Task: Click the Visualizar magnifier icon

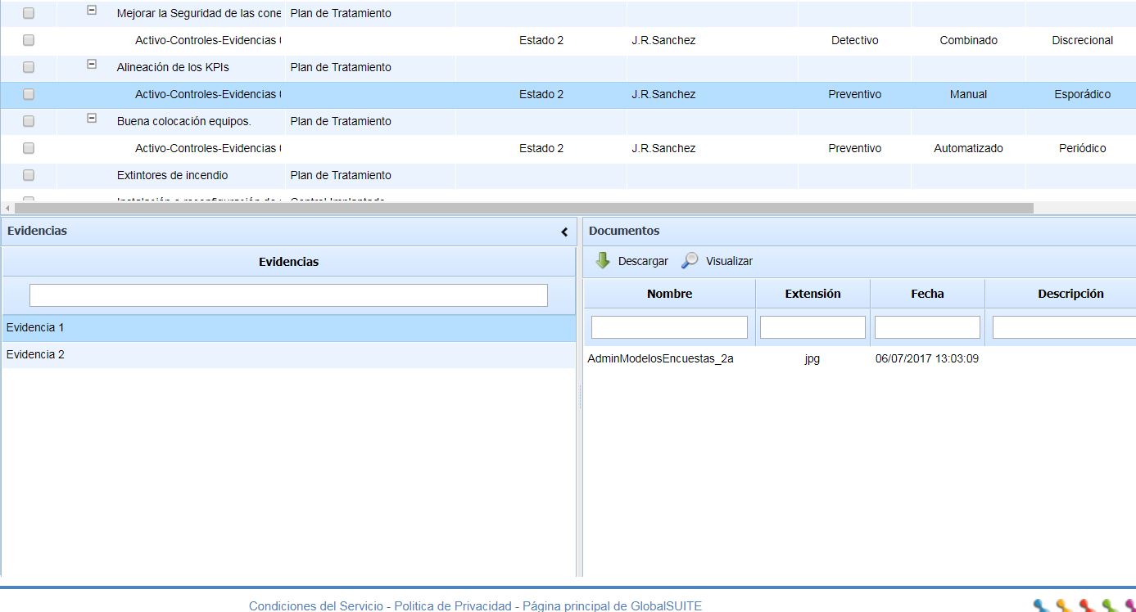Action: (x=690, y=261)
